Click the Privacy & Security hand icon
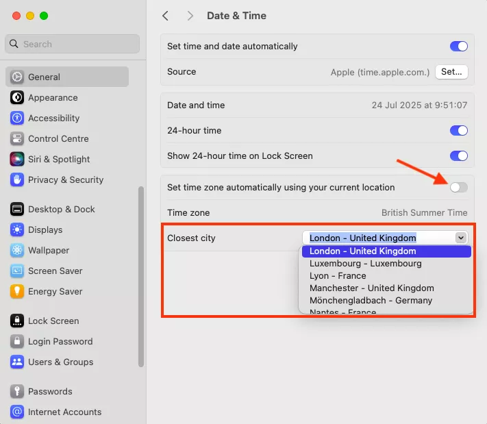Screen dimensions: 487x424 click(17, 179)
